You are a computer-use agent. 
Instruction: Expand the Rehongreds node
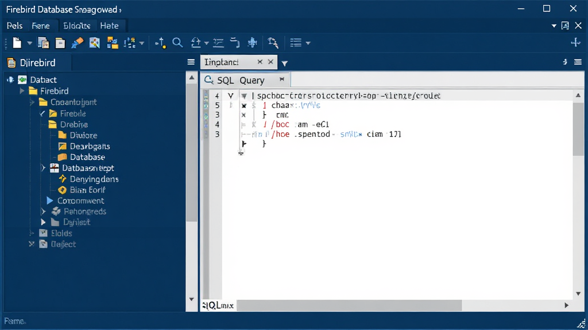point(43,211)
